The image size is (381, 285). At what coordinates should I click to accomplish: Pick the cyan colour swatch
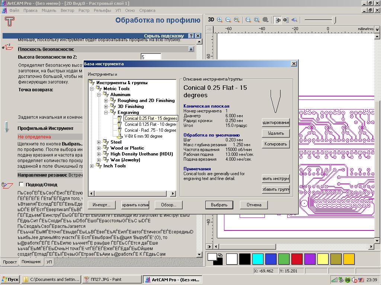(258, 259)
